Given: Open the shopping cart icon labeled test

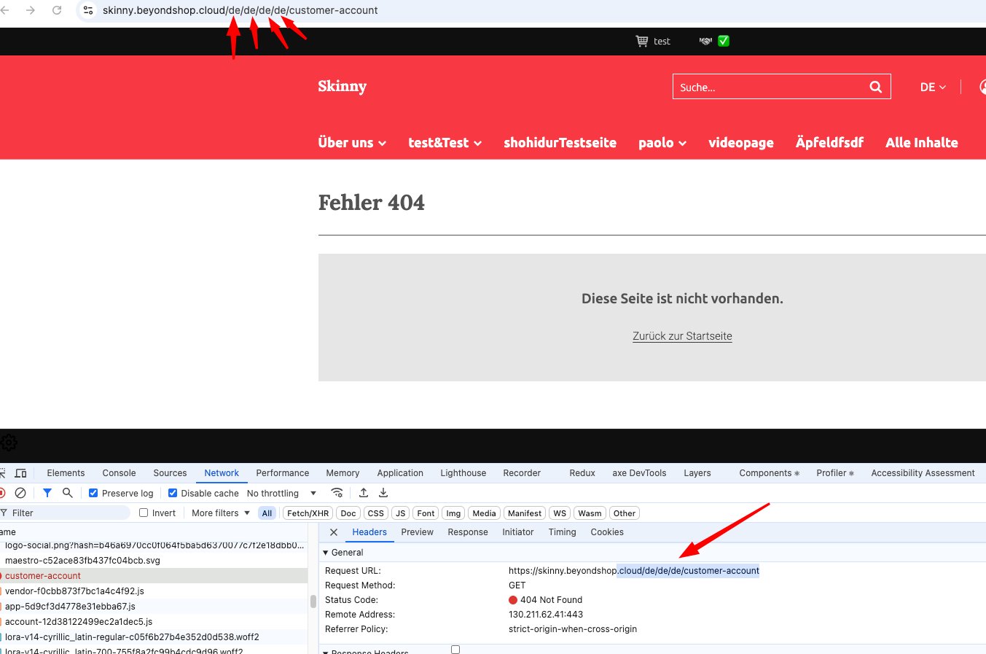Looking at the screenshot, I should point(641,41).
